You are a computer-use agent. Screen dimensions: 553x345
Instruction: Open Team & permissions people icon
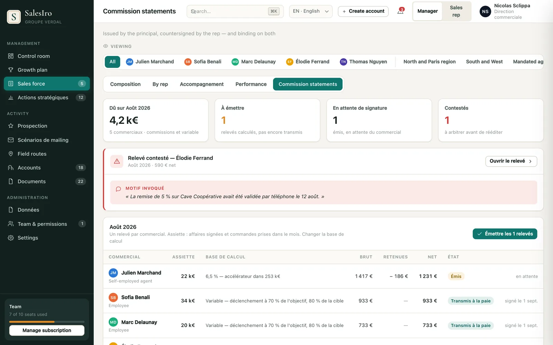(x=11, y=224)
